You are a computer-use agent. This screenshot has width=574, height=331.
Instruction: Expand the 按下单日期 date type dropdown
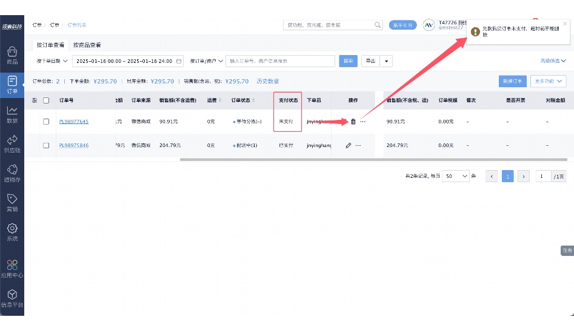coord(52,61)
